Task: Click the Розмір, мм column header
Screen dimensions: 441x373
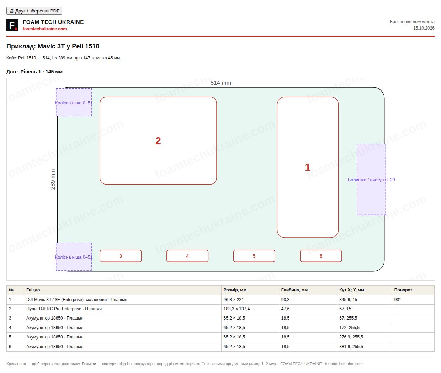Action: [x=250, y=290]
